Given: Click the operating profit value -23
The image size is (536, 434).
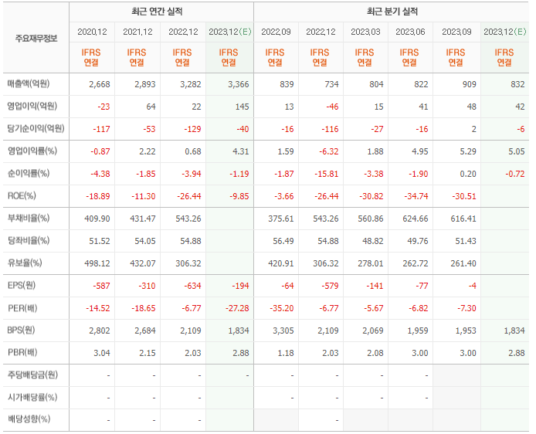Looking at the screenshot, I should click(104, 107).
